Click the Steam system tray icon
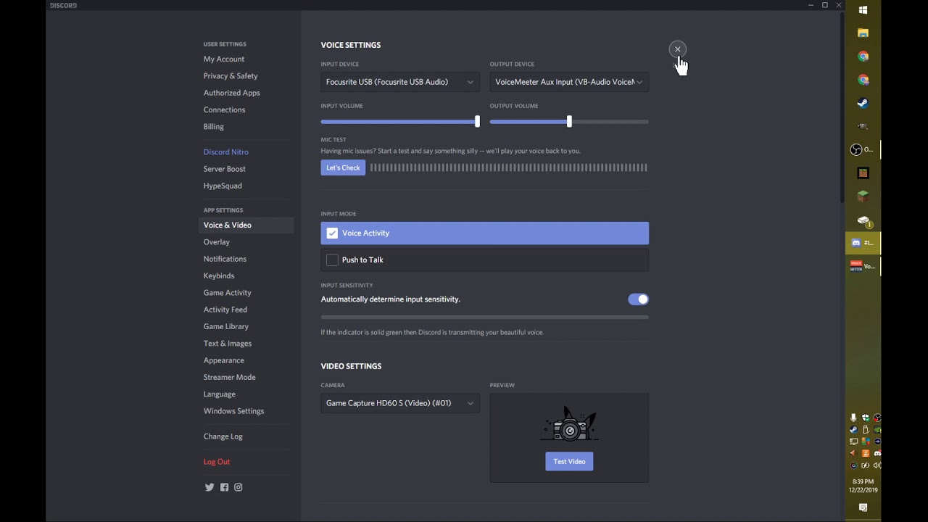The height and width of the screenshot is (522, 928). click(x=853, y=429)
